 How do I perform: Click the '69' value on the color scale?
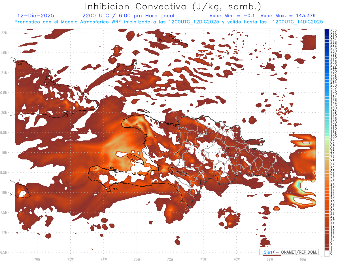click(x=333, y=159)
